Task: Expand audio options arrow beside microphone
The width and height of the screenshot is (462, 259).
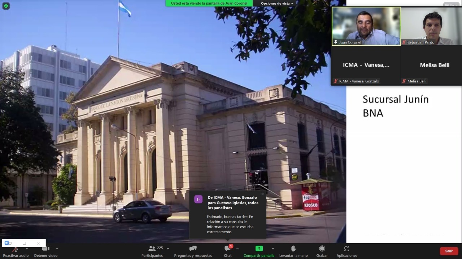Action: (x=27, y=248)
